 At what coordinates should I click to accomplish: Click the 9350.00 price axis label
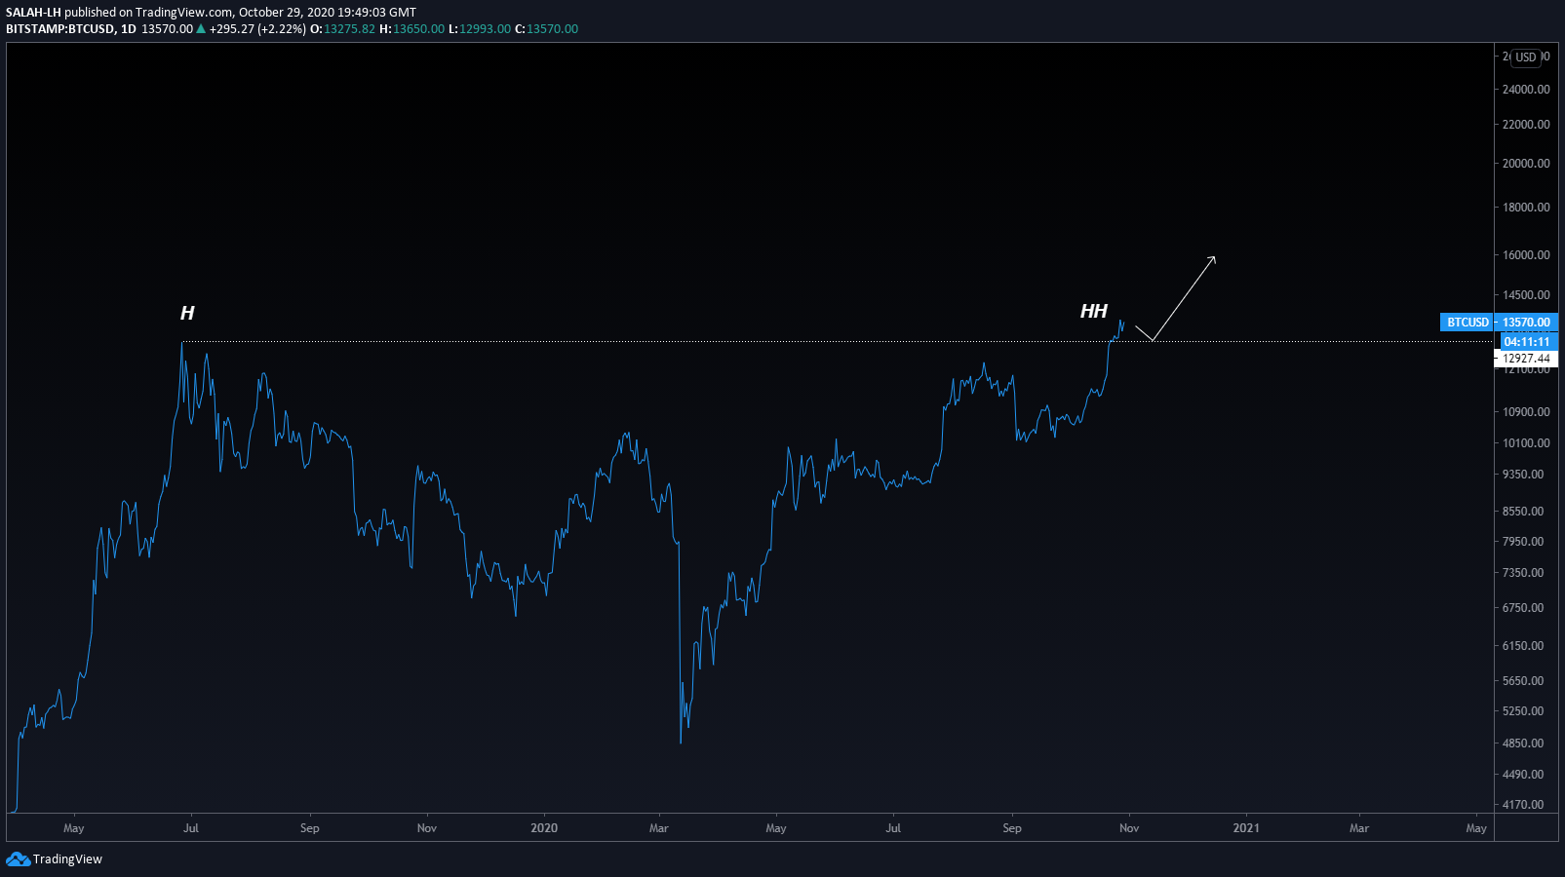(x=1523, y=475)
